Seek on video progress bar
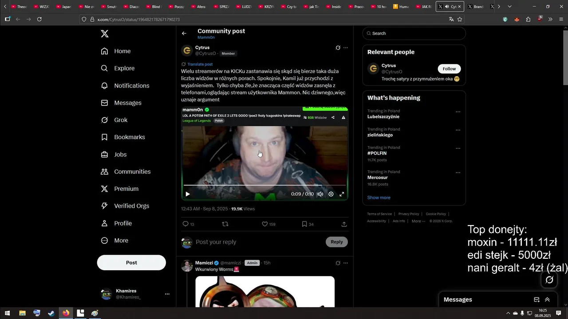 pyautogui.click(x=264, y=185)
